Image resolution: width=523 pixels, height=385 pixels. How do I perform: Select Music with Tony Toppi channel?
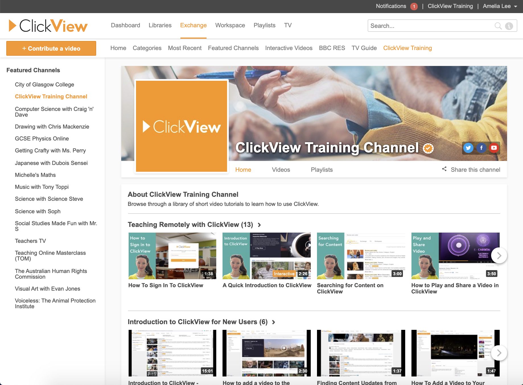click(42, 187)
